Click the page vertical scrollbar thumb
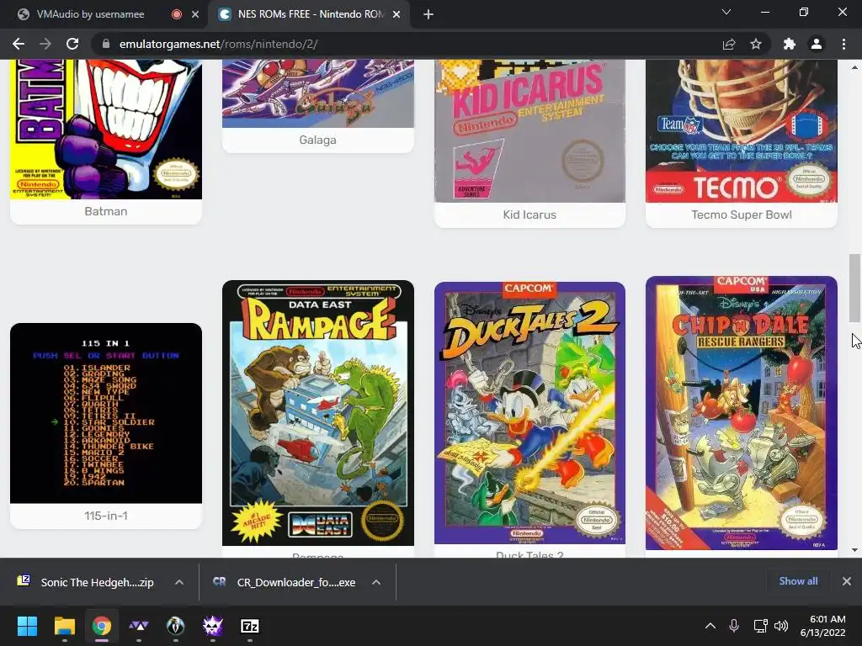 [854, 289]
